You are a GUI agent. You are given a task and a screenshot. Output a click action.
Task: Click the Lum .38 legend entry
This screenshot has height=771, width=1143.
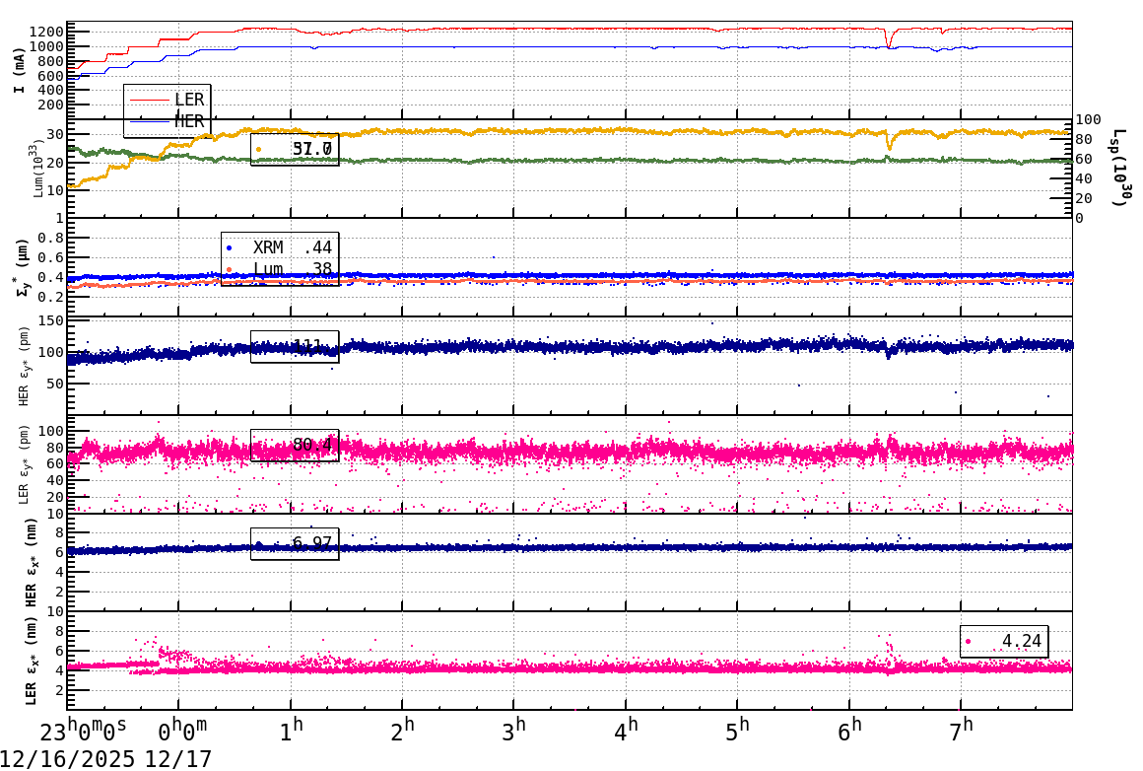280,269
